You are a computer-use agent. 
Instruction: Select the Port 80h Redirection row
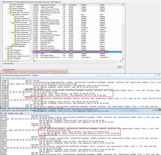click(78, 33)
